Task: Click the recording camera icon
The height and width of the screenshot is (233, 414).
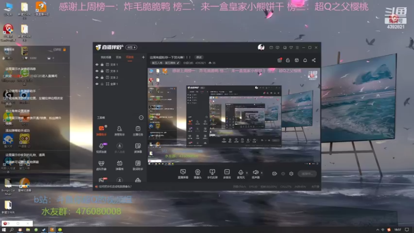Action: [275, 173]
